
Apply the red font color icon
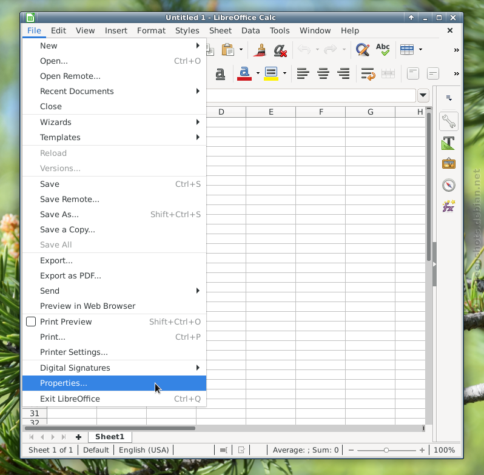click(x=244, y=74)
